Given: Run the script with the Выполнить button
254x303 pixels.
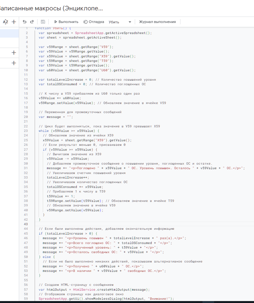Looking at the screenshot, I should click(x=66, y=22).
